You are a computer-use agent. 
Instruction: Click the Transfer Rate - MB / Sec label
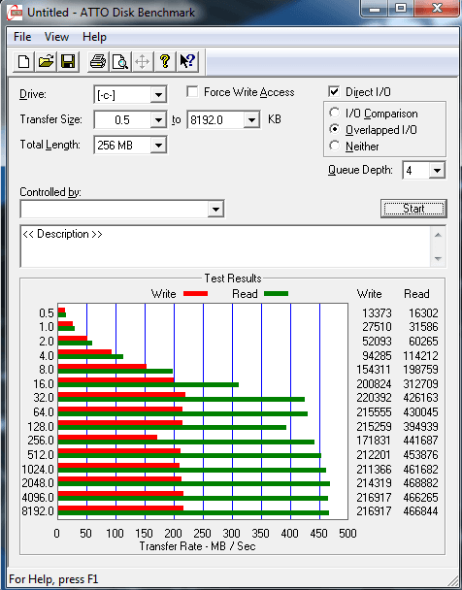pos(198,546)
